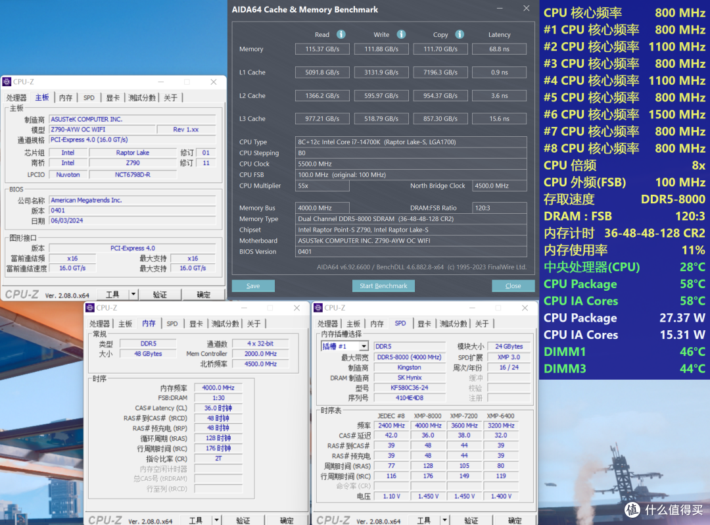This screenshot has height=525, width=710.
Task: Click Close button in AIDA64 benchmark
Action: click(x=513, y=286)
